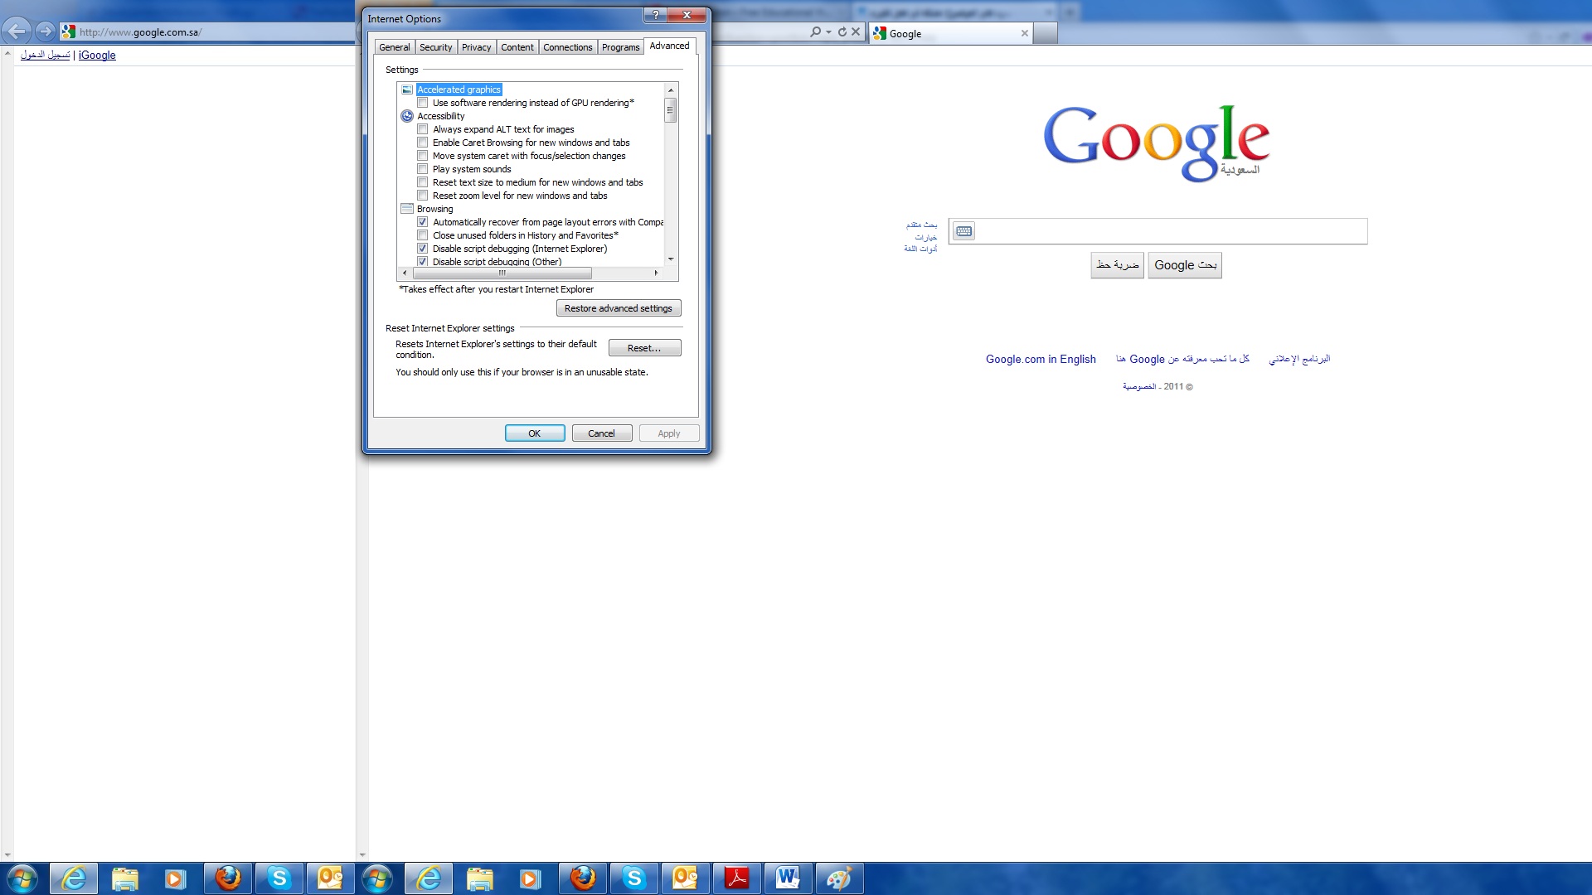The width and height of the screenshot is (1592, 895).
Task: Click the Internet Options help question mark
Action: (655, 15)
